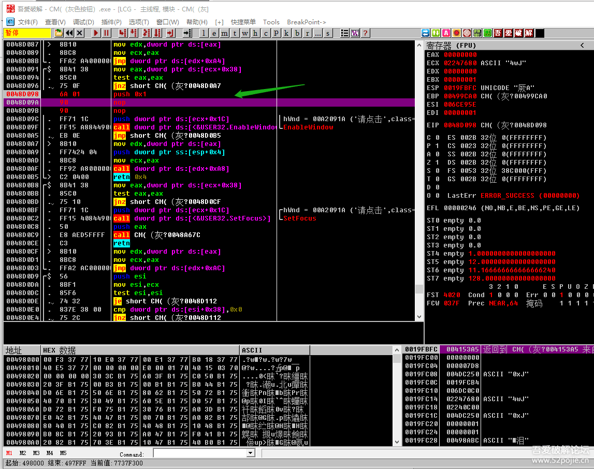Click the Run program play icon
The width and height of the screenshot is (594, 469).
(x=96, y=33)
